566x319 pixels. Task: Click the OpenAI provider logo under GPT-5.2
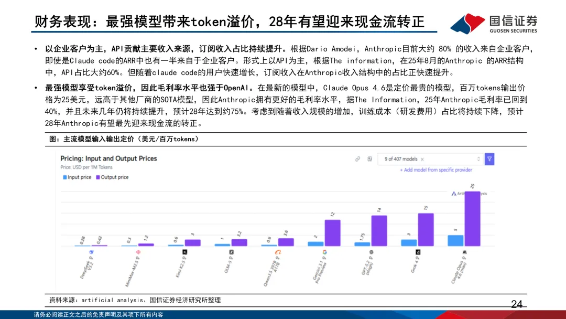point(371,252)
